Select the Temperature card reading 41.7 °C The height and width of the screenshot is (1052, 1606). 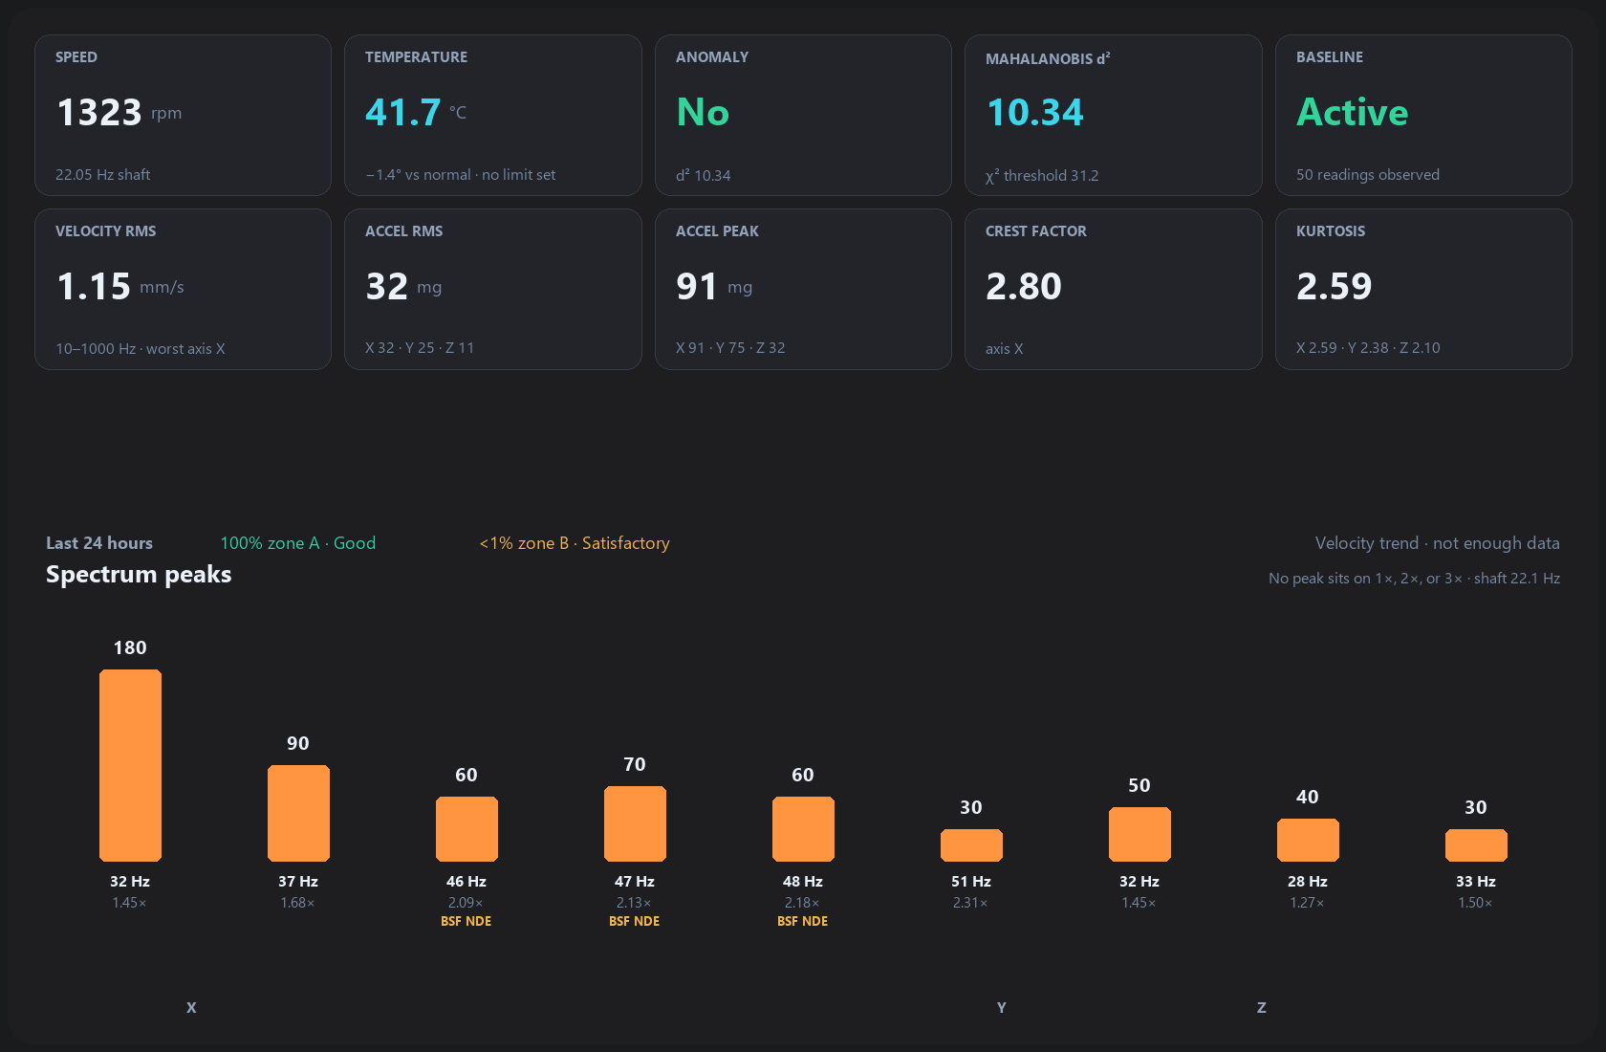pos(492,115)
